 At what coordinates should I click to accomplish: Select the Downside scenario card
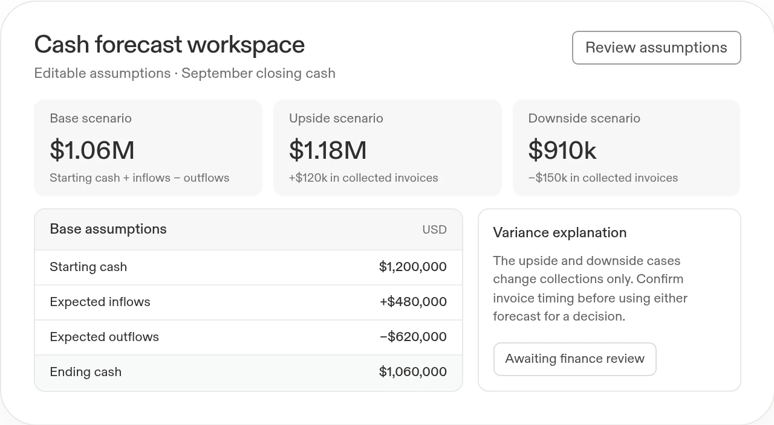[x=626, y=148]
